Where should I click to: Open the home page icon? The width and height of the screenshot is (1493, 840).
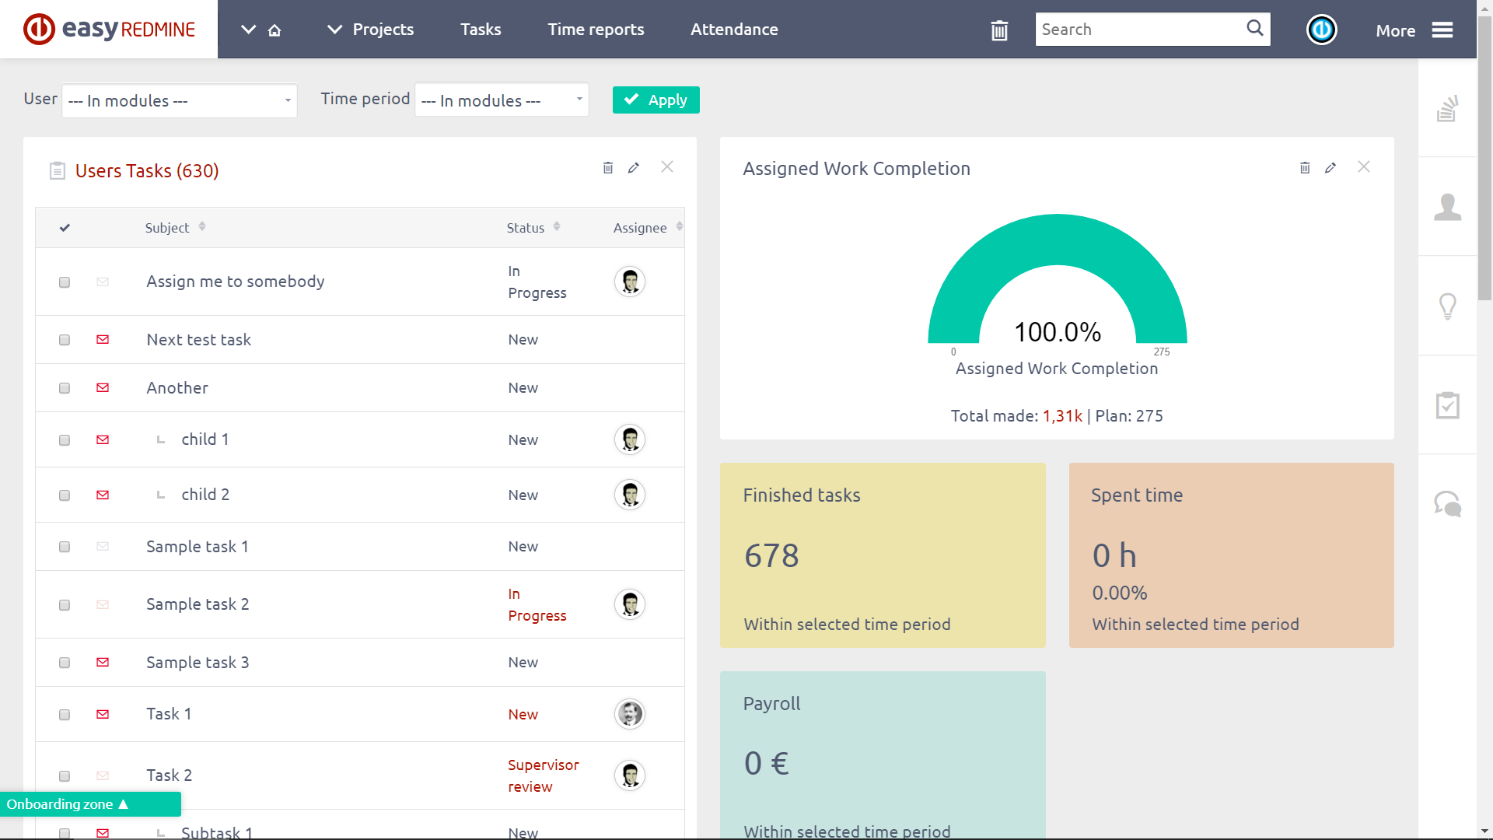tap(274, 30)
